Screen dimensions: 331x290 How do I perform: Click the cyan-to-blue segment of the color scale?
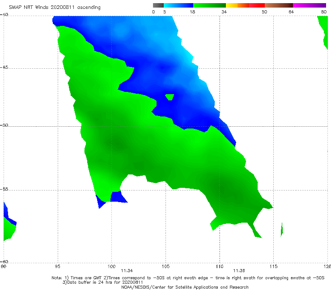tap(178, 5)
